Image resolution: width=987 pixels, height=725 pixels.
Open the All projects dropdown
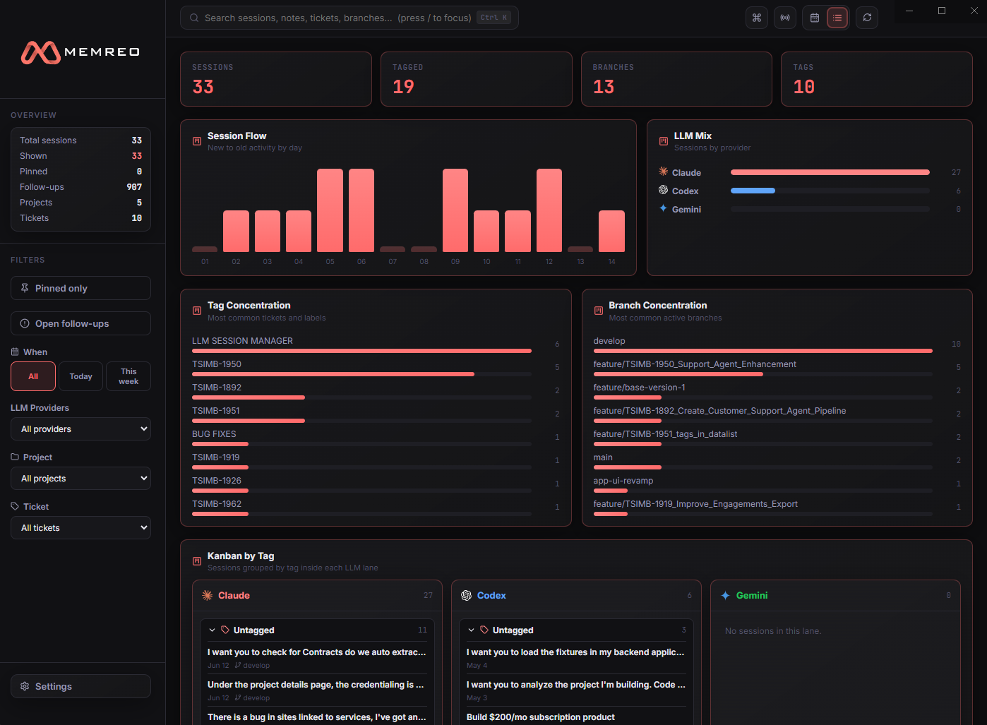pyautogui.click(x=80, y=479)
